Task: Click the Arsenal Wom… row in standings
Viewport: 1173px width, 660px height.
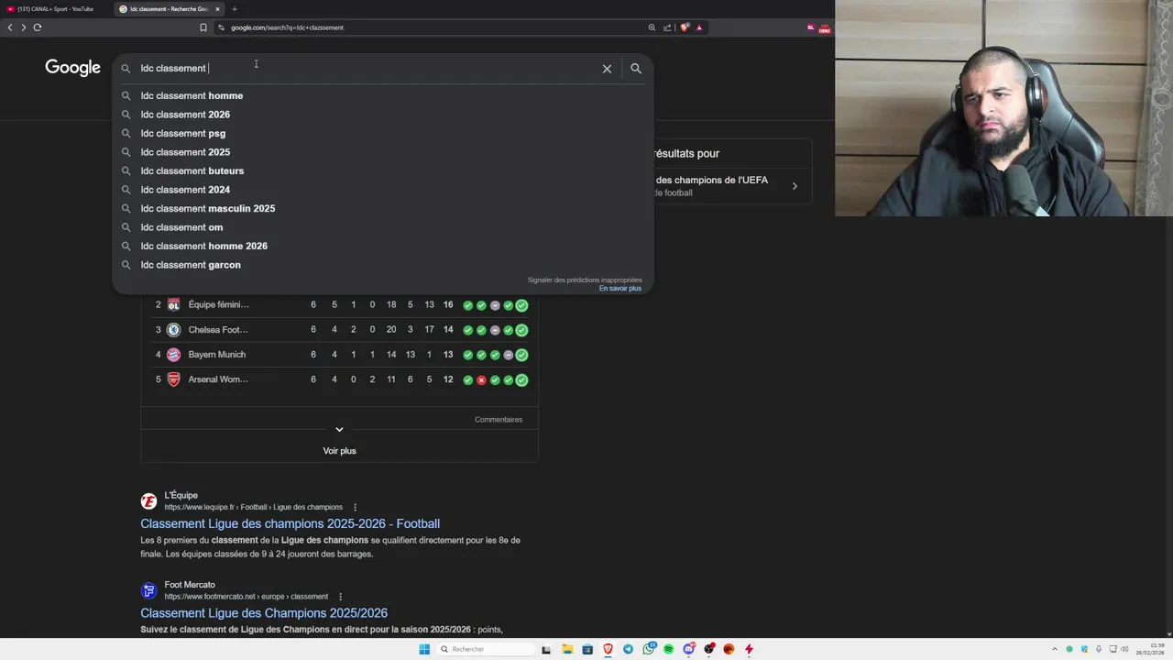Action: pyautogui.click(x=339, y=379)
